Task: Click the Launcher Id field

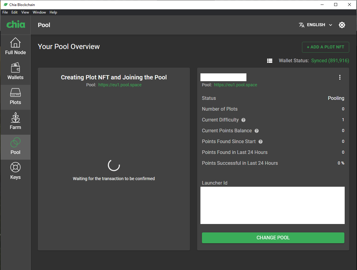Action: 272,205
